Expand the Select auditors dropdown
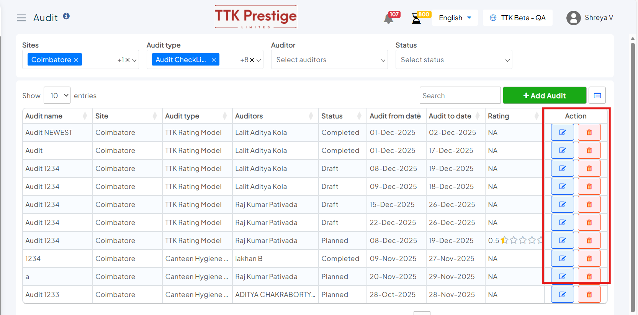The width and height of the screenshot is (638, 315). click(x=329, y=60)
